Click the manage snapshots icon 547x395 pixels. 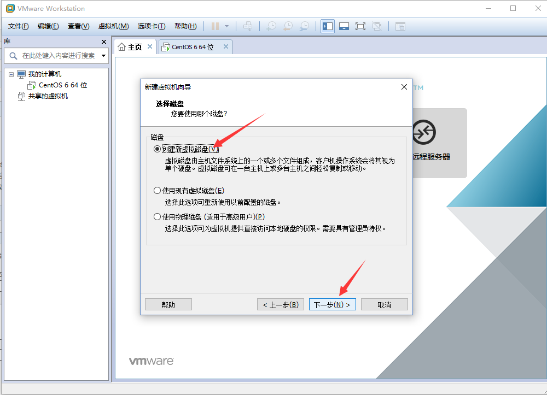tap(304, 26)
